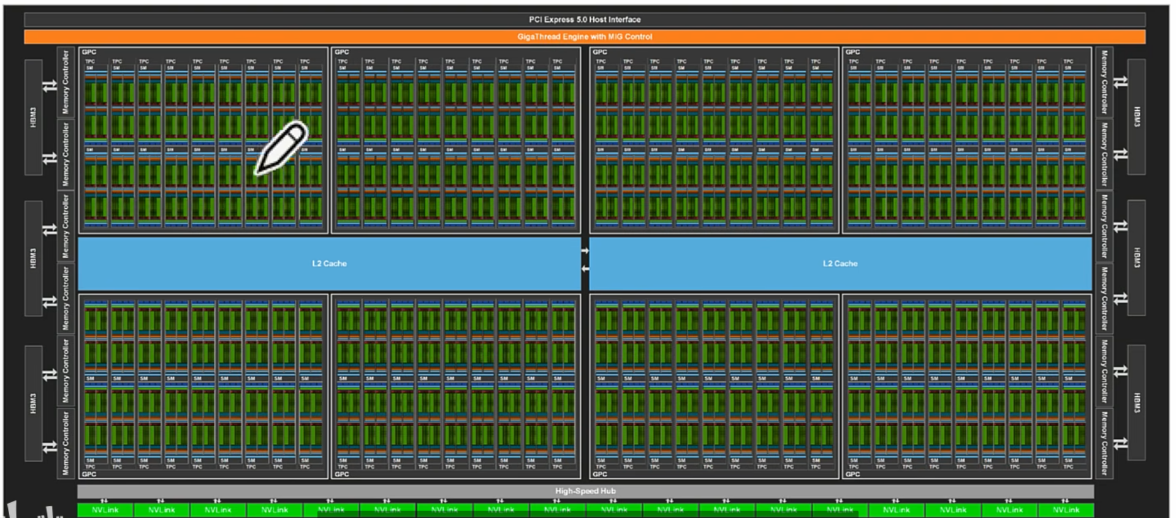Select the PCI Express 5.0 Host Interface bar
1176x518 pixels.
(584, 20)
